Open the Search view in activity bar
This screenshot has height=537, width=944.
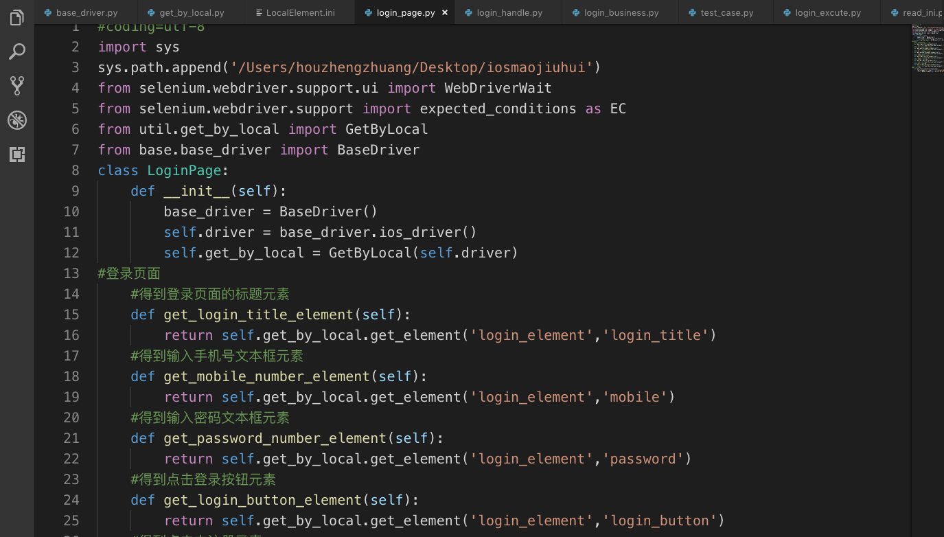(x=17, y=52)
